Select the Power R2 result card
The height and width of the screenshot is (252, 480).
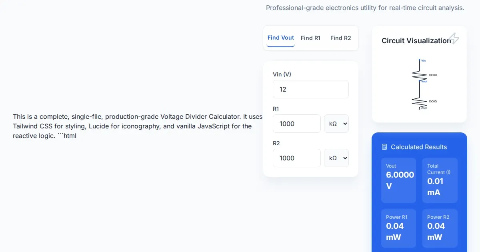[440, 228]
